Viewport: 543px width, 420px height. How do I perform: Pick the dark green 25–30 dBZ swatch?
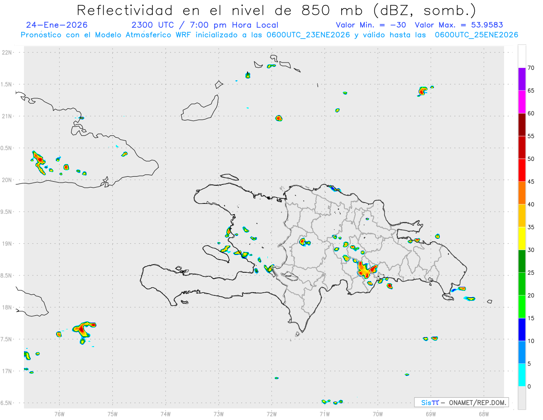click(522, 261)
